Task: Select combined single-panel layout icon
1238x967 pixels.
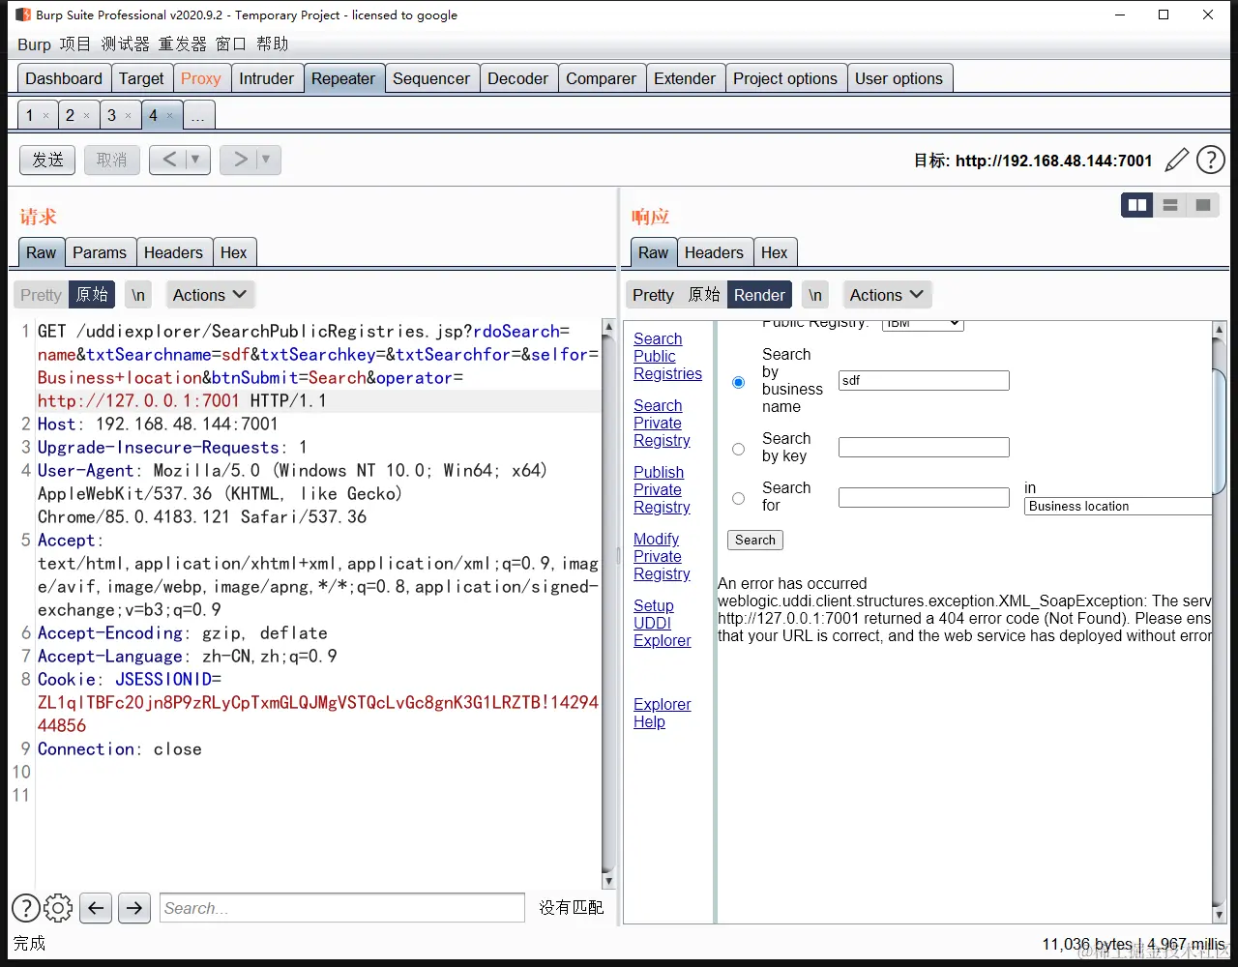Action: [1203, 205]
